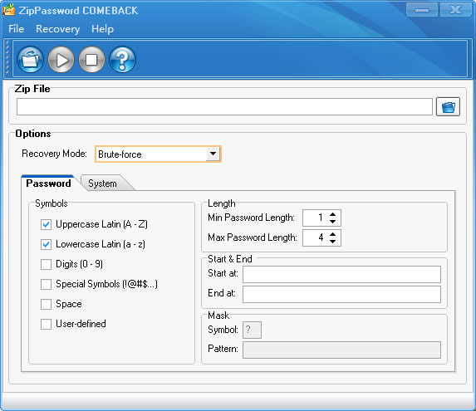476x411 pixels.
Task: Open the Recovery Mode dropdown
Action: pyautogui.click(x=213, y=154)
